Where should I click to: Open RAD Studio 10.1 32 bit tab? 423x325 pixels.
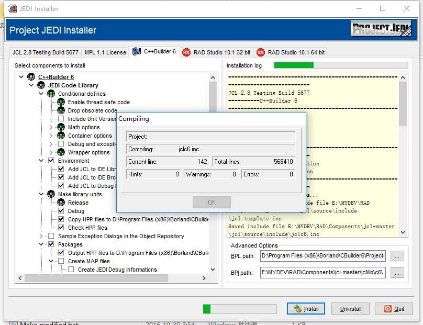pyautogui.click(x=217, y=52)
